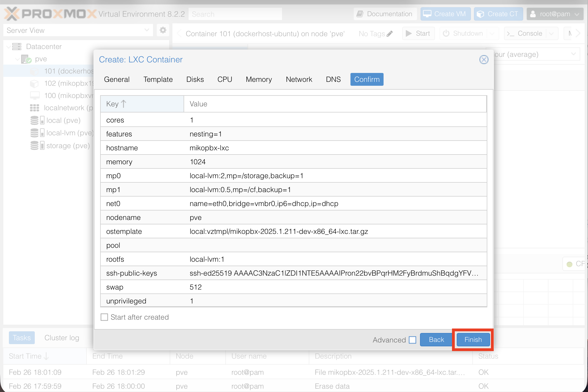Click the gear settings icon beside Server View
This screenshot has width=588, height=392.
pyautogui.click(x=163, y=30)
